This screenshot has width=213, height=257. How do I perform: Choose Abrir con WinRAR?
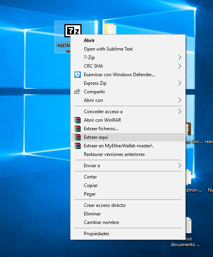click(128, 120)
